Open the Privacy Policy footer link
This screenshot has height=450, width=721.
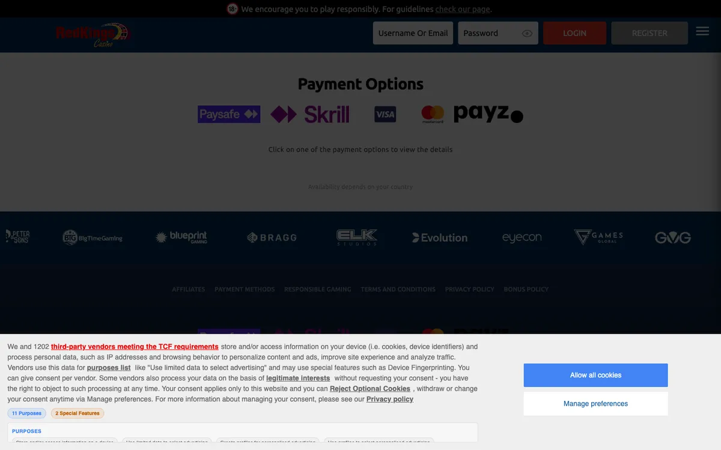point(470,289)
